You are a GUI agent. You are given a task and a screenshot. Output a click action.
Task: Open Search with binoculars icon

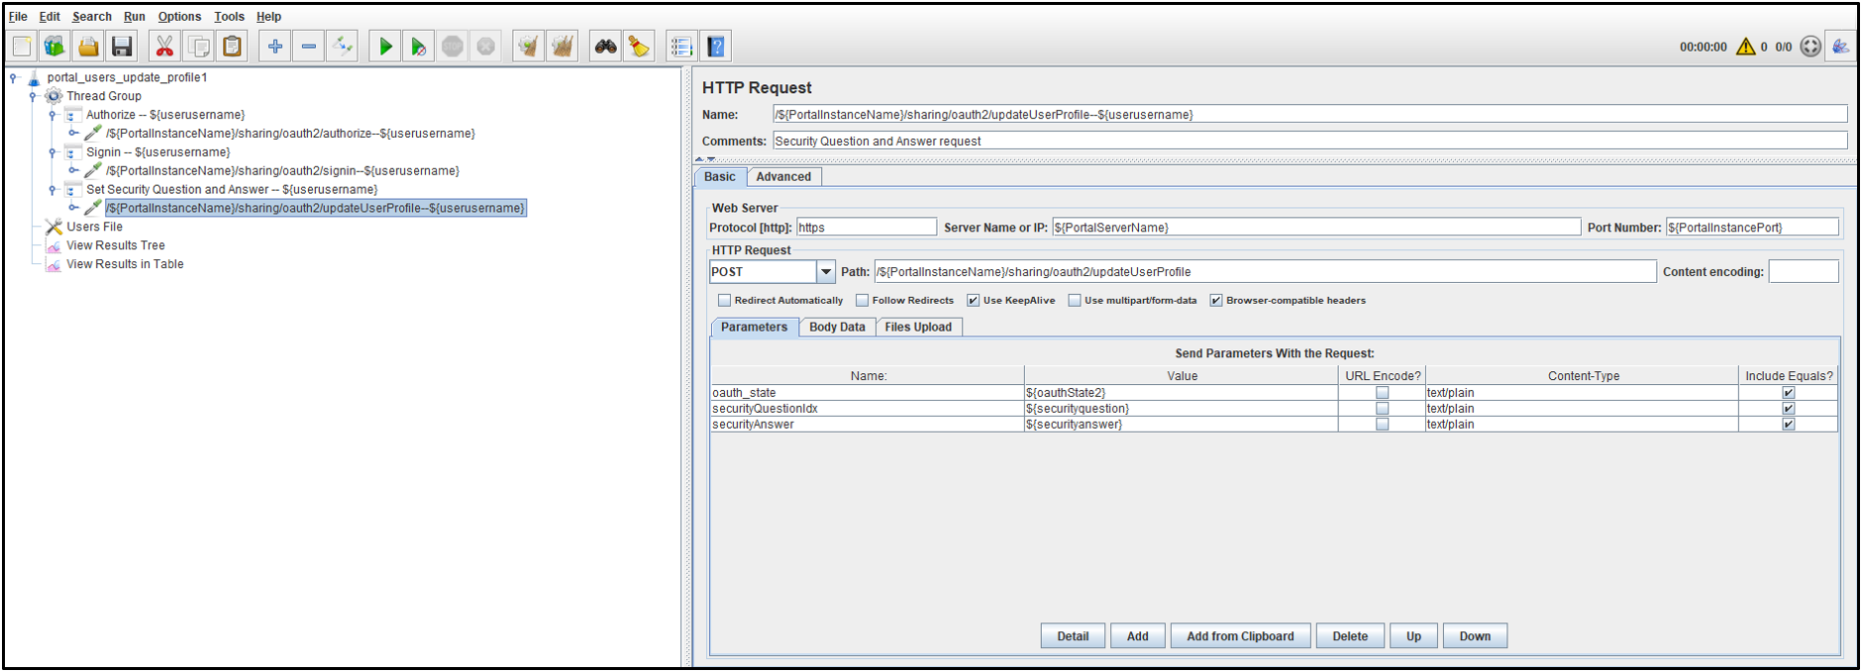tap(605, 47)
